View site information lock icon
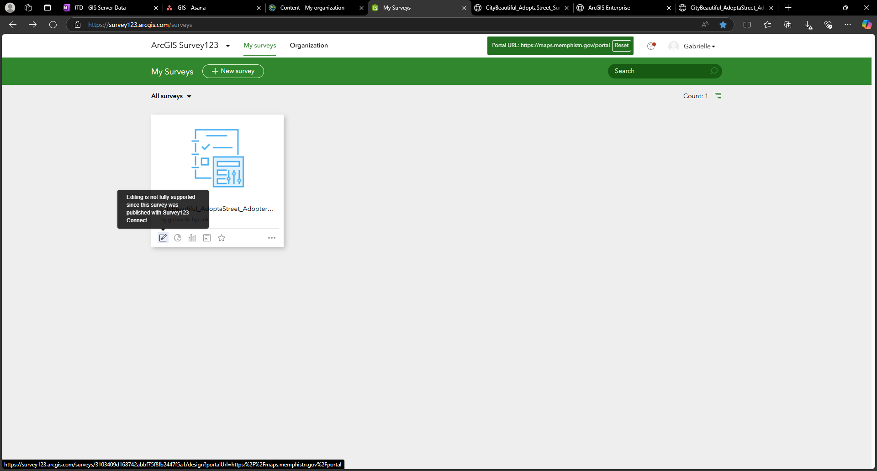The image size is (877, 471). coord(78,25)
